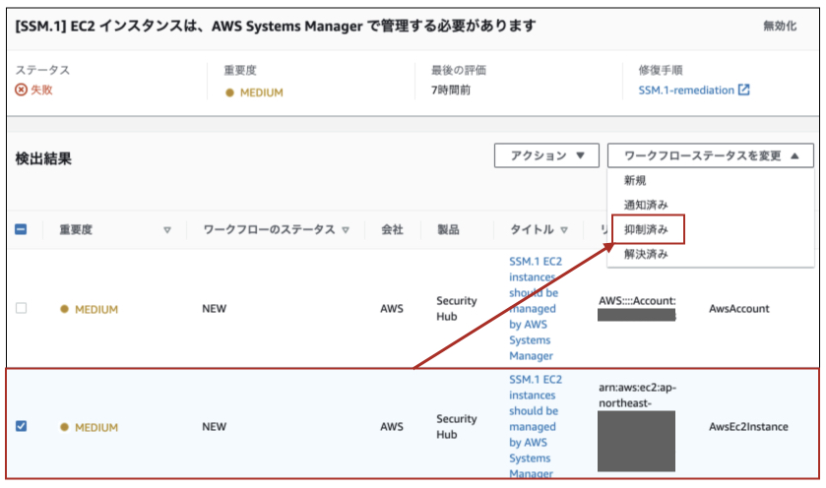Open the SSM.1-remediation link
Image resolution: width=826 pixels, height=488 pixels.
686,90
